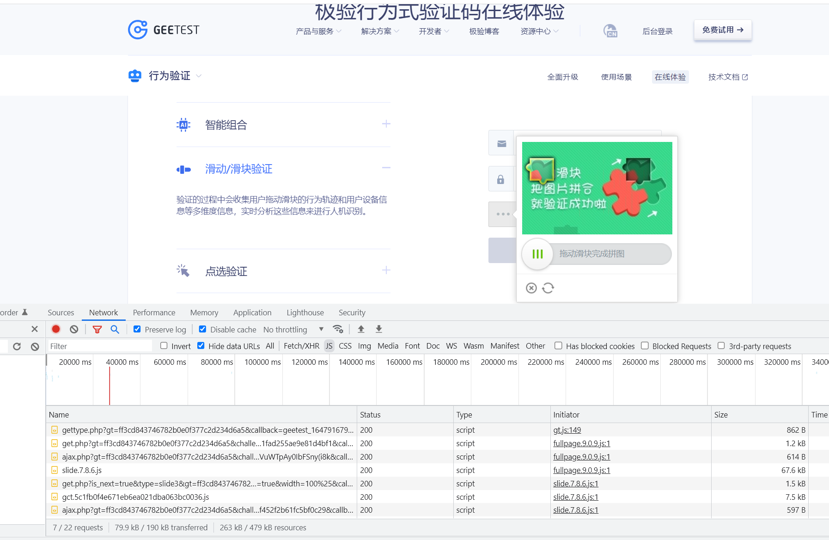Switch to the Performance tab
Image resolution: width=829 pixels, height=540 pixels.
click(x=154, y=313)
